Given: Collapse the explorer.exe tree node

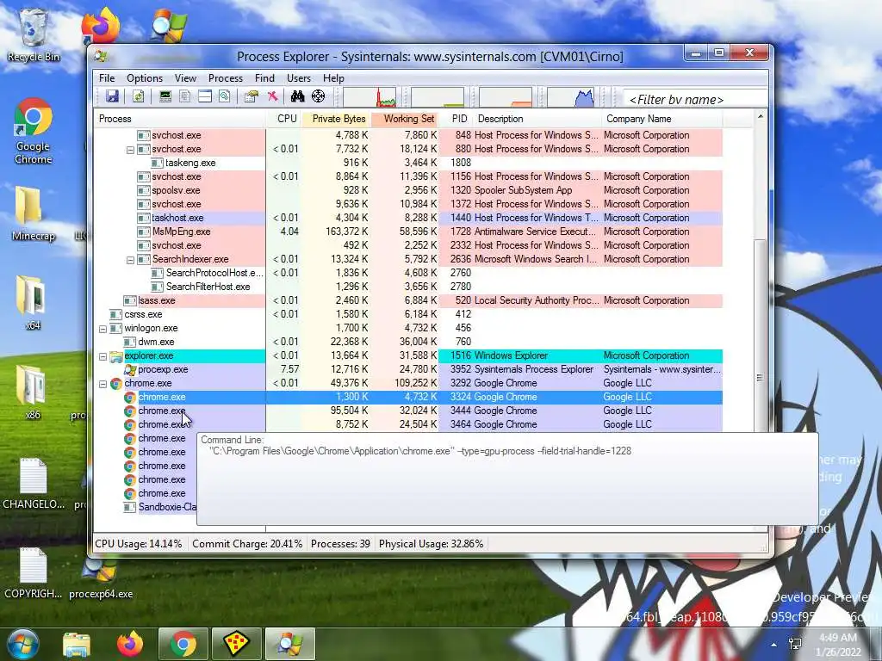Looking at the screenshot, I should [x=103, y=356].
